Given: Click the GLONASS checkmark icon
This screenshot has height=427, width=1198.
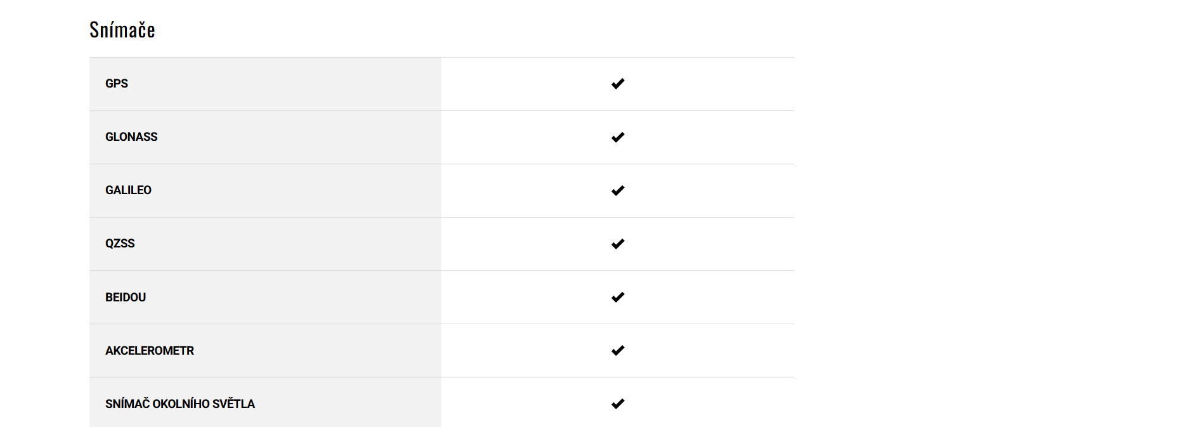Looking at the screenshot, I should [x=618, y=137].
